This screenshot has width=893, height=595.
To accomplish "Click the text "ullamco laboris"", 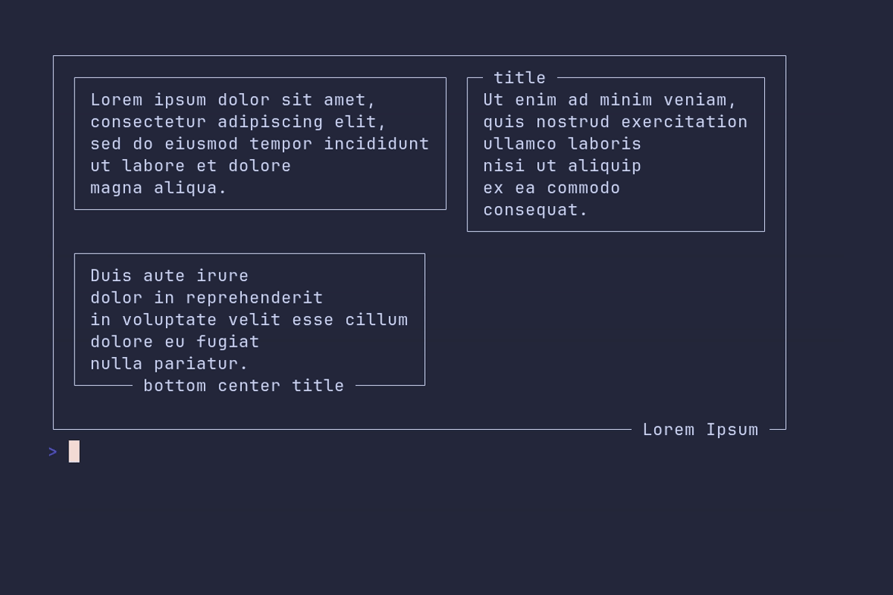I will coord(563,144).
